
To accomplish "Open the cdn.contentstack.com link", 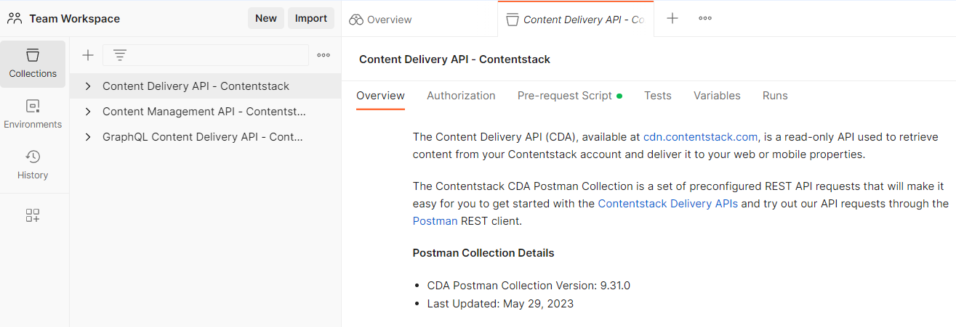I will coord(701,136).
